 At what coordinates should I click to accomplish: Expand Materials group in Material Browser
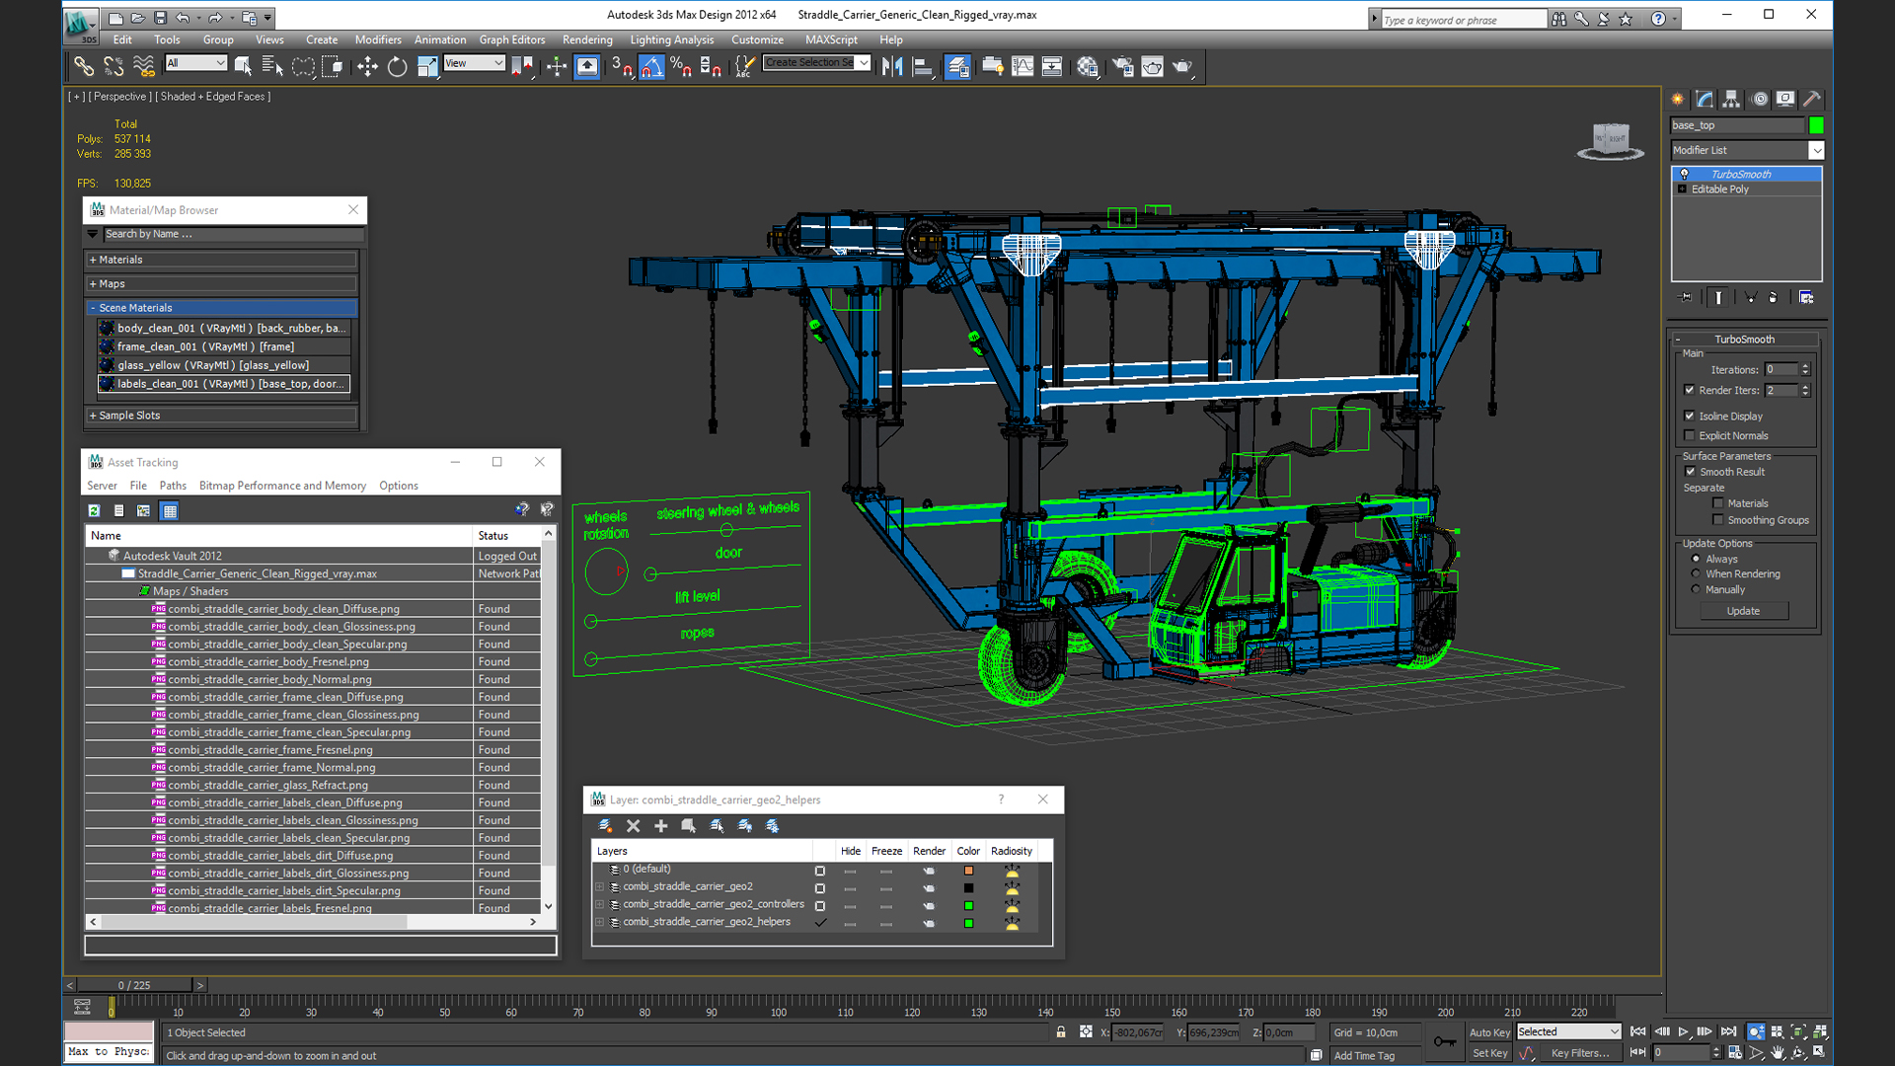(93, 260)
